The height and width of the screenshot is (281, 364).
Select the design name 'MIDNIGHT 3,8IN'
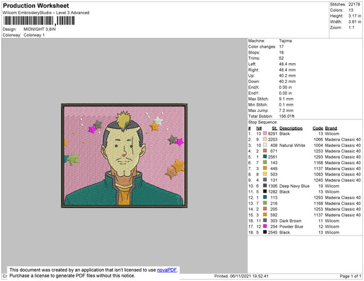(39, 29)
